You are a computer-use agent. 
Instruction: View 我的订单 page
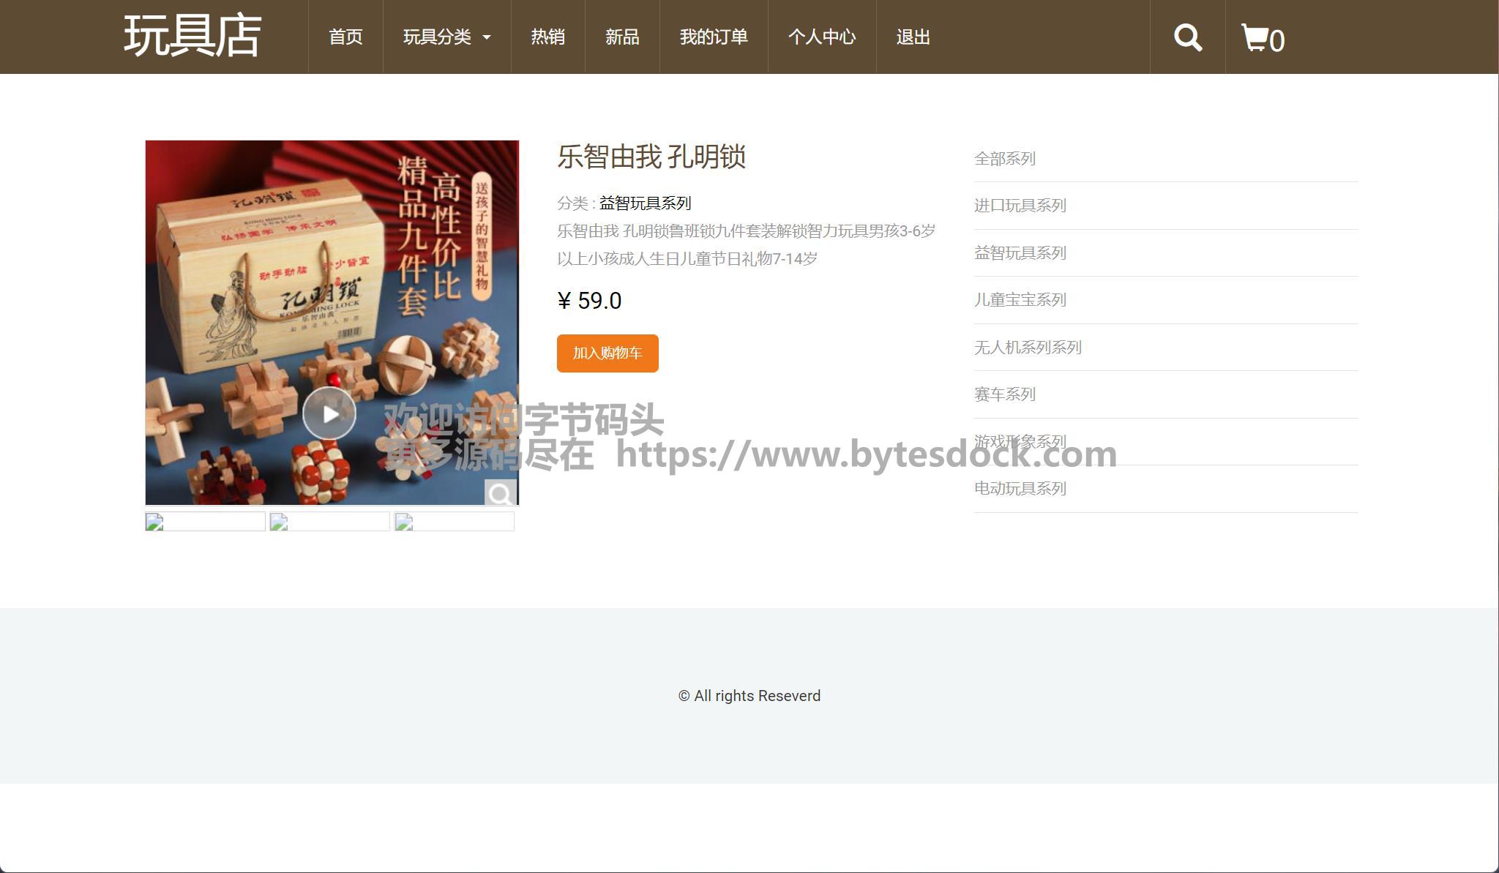714,37
